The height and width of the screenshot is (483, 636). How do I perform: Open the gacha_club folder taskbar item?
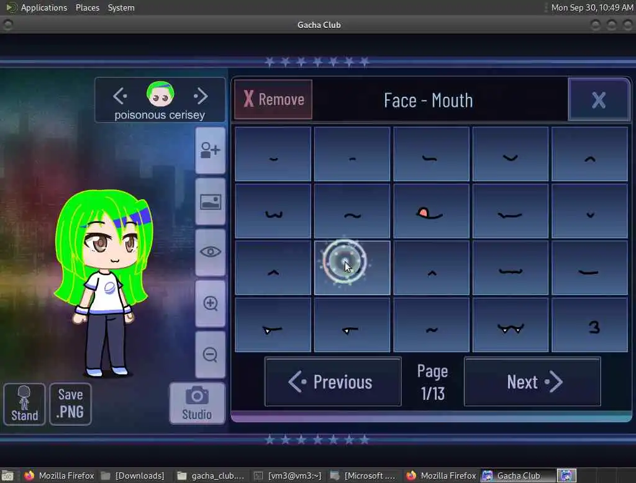211,476
